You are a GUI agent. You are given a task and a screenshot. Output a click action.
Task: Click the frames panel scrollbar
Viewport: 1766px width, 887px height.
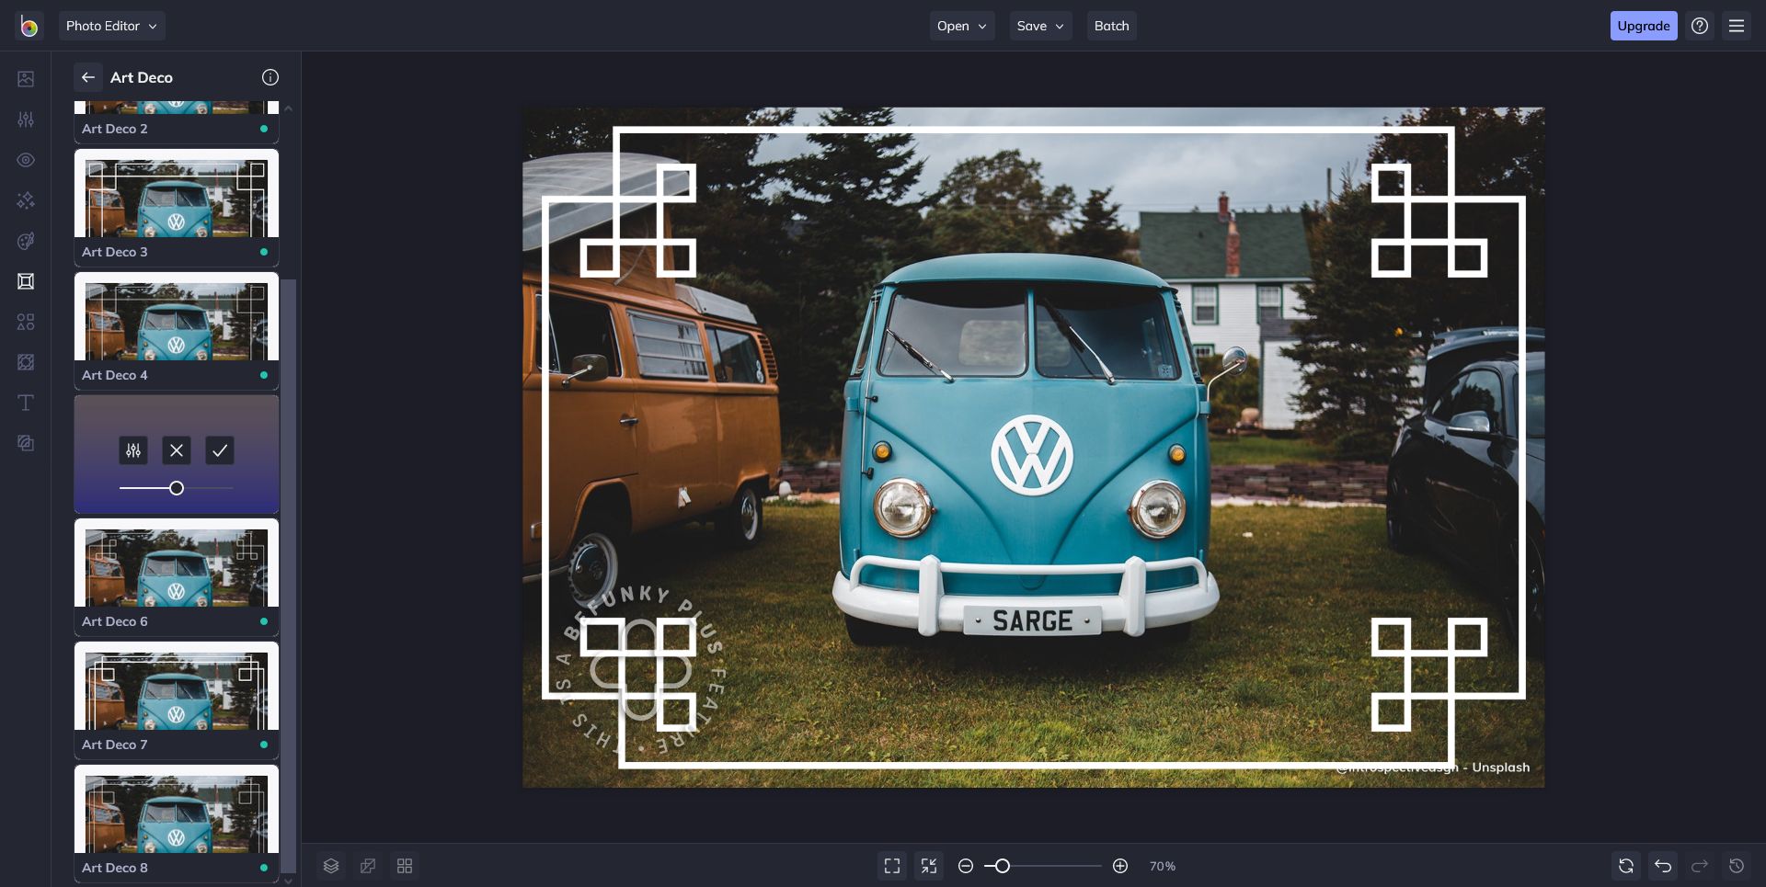point(289,574)
